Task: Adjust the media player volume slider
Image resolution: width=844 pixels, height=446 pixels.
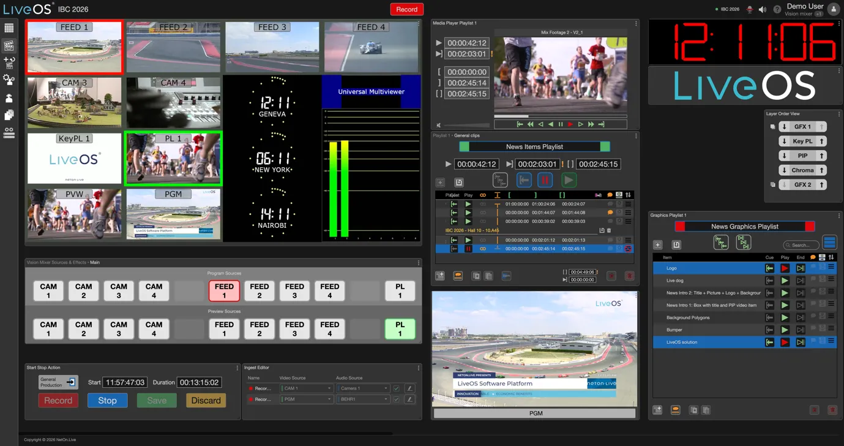Action: 465,125
